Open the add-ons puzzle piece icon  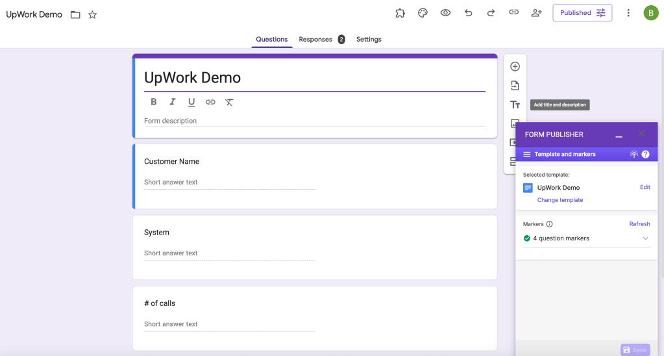(x=400, y=13)
